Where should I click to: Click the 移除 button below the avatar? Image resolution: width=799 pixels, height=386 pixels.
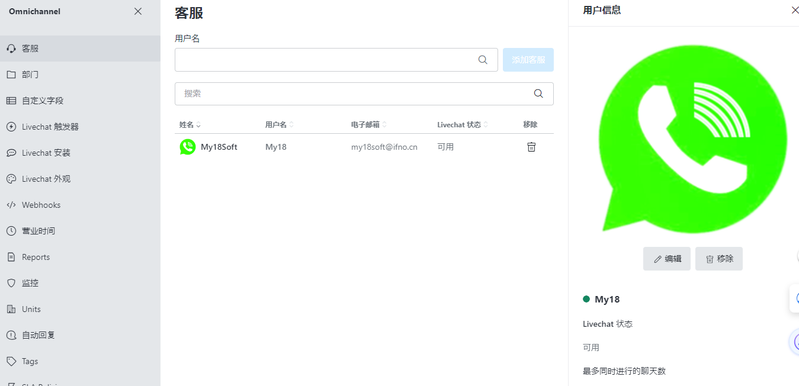point(719,259)
